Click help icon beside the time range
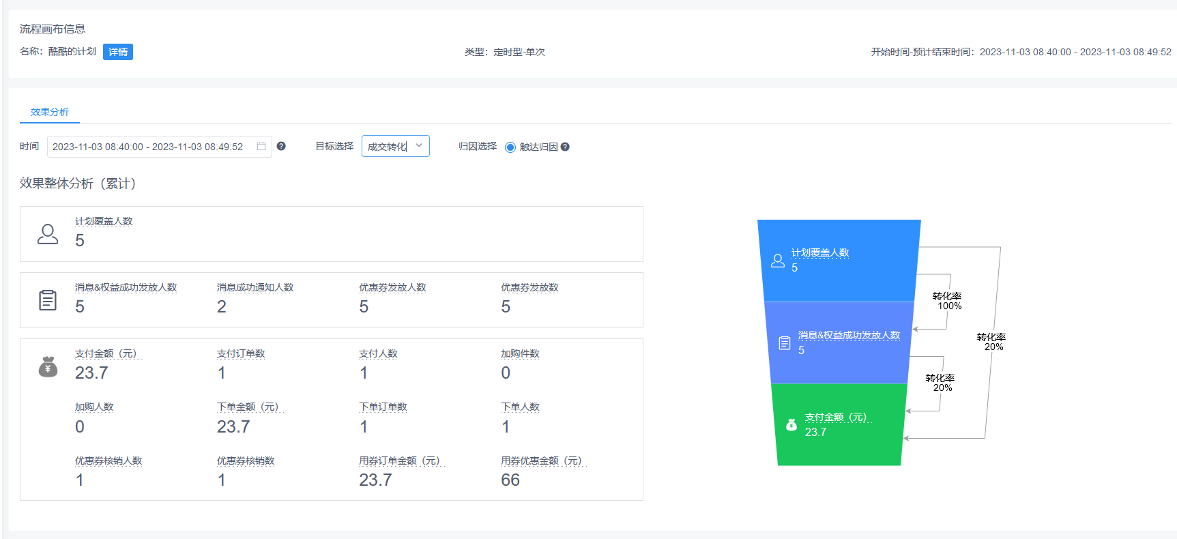 281,147
